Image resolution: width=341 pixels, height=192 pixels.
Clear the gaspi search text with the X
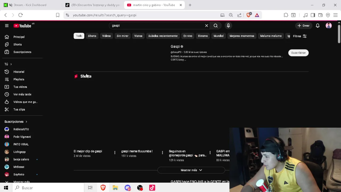(206, 26)
